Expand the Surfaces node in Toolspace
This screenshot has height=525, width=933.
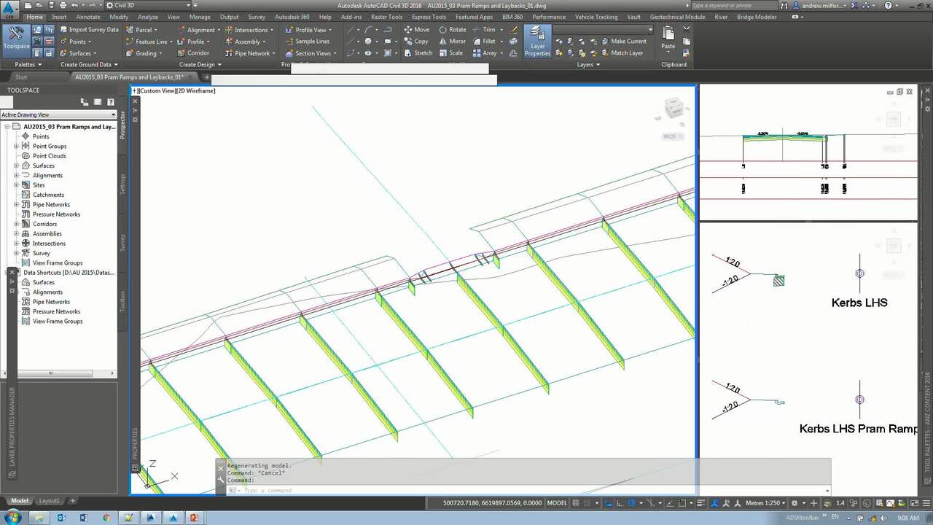tap(16, 166)
